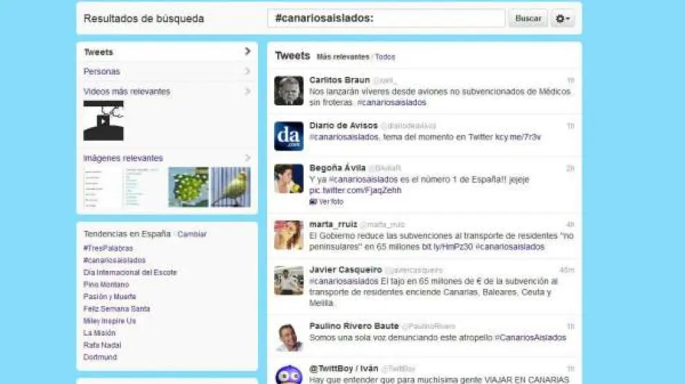685x384 pixels.
Task: Select the Tweets sidebar item
Action: [98, 52]
